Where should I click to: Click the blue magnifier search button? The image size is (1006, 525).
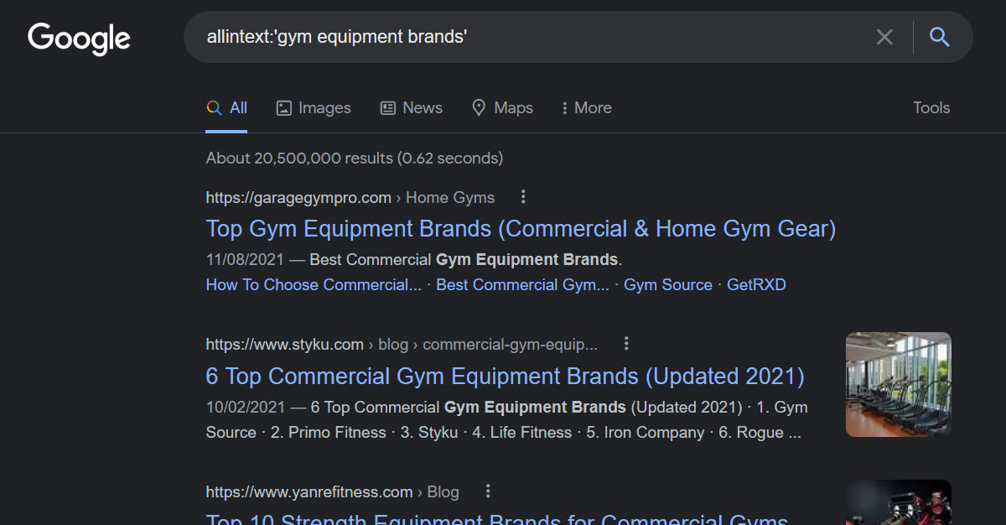tap(940, 37)
